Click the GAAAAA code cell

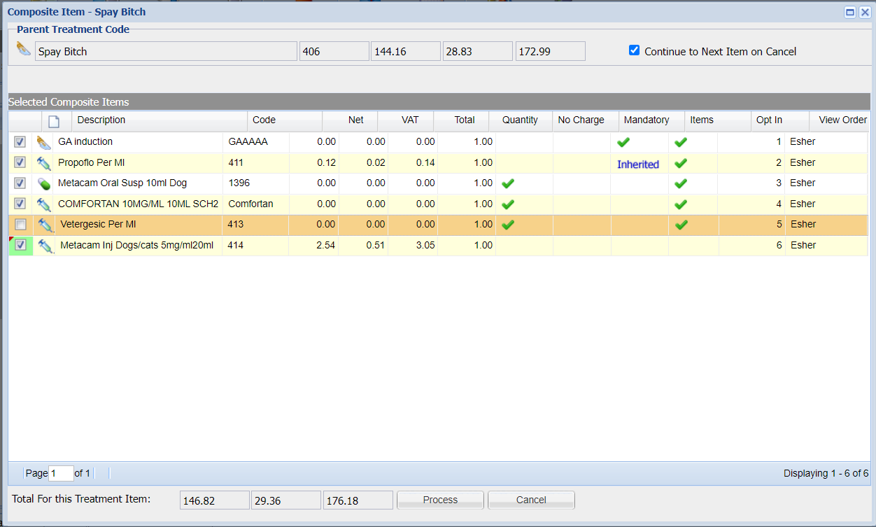[248, 141]
